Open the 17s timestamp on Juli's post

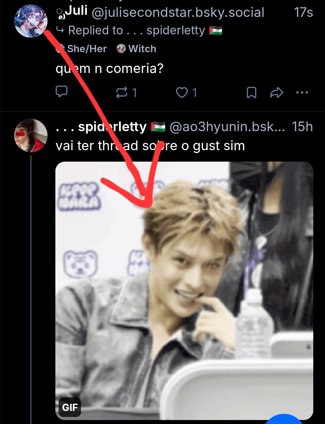303,13
